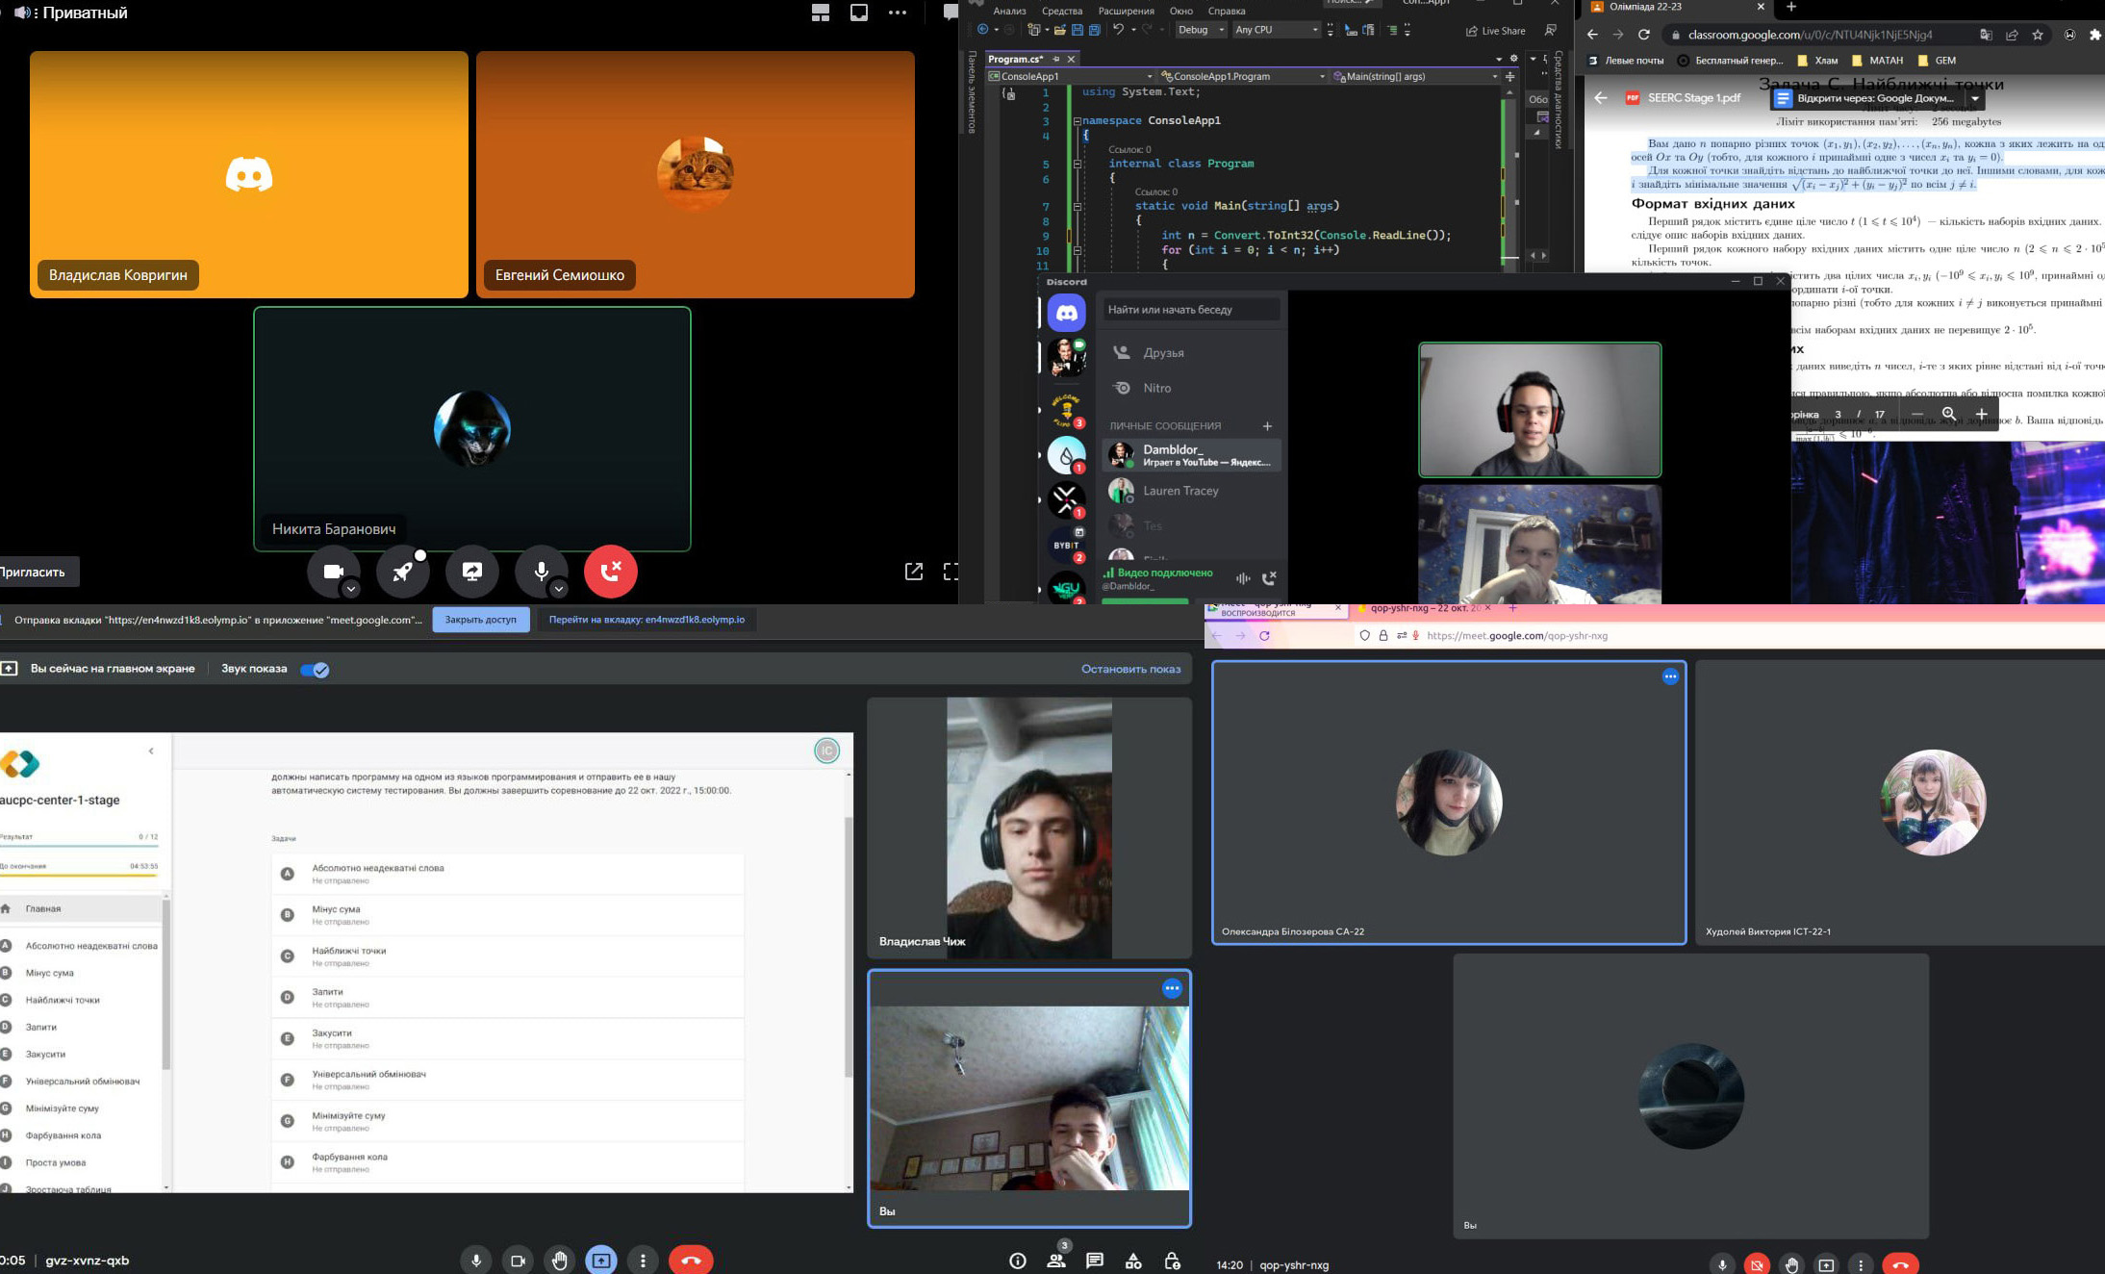Image resolution: width=2105 pixels, height=1274 pixels.
Task: Click the Save All icon in Visual Studio
Action: click(1095, 30)
